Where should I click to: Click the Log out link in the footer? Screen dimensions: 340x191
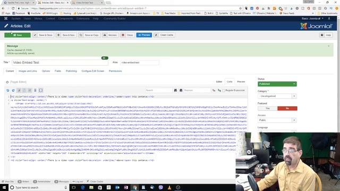pyautogui.click(x=78, y=181)
